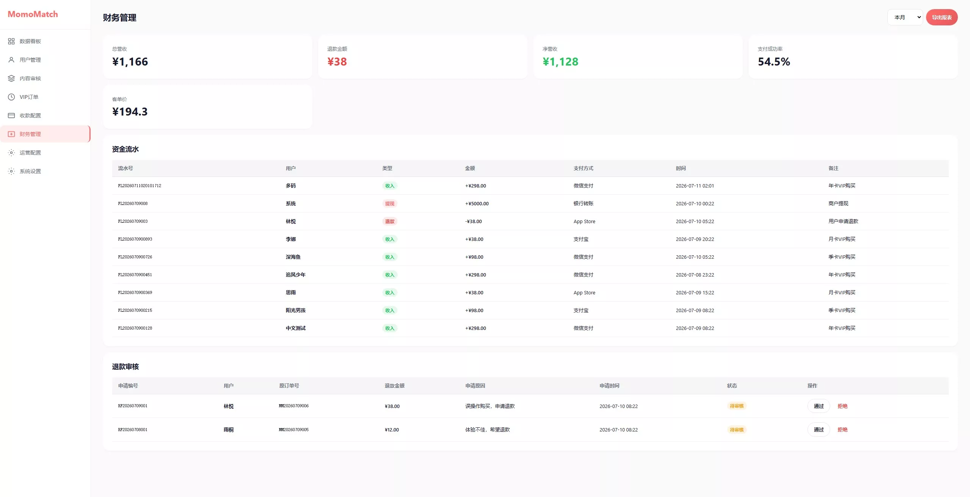Click the 运营配置 gear icon

pos(11,153)
